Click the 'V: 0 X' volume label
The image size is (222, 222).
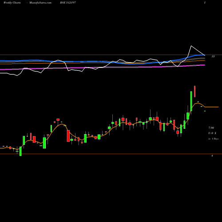(x=212, y=133)
